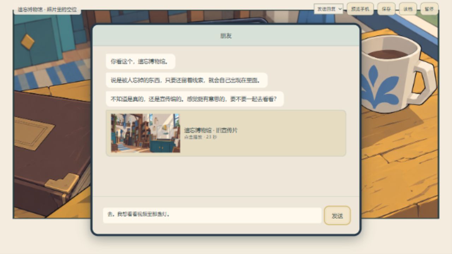Viewport: 452px width, 254px height.
Task: Click the 保存 button
Action: click(x=386, y=9)
